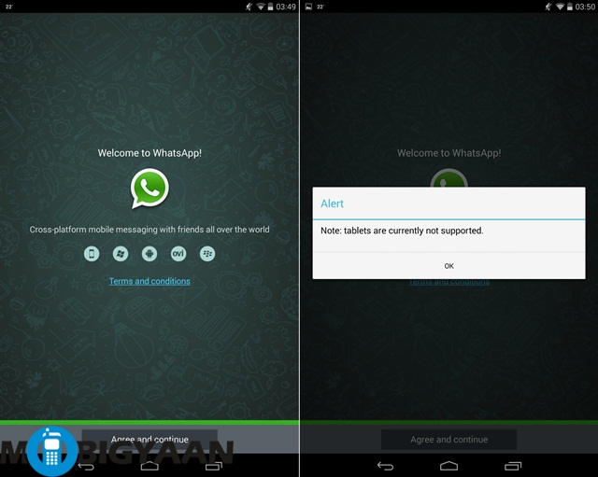This screenshot has height=477, width=598.
Task: Tap the back navigation icon on right screen
Action: click(x=385, y=466)
